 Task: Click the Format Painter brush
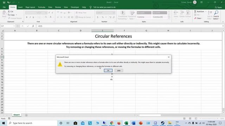pos(9,18)
